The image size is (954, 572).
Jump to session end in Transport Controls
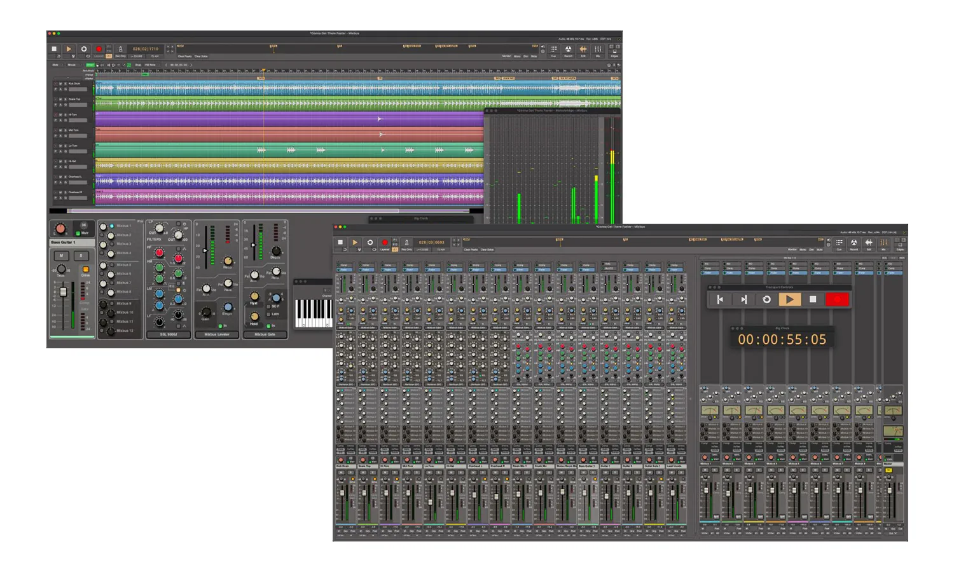(743, 299)
